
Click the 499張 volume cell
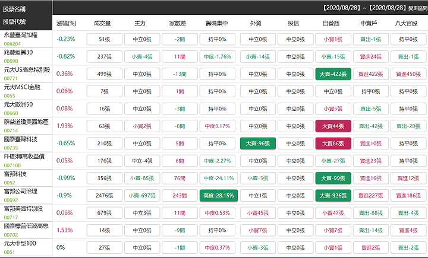coord(104,74)
